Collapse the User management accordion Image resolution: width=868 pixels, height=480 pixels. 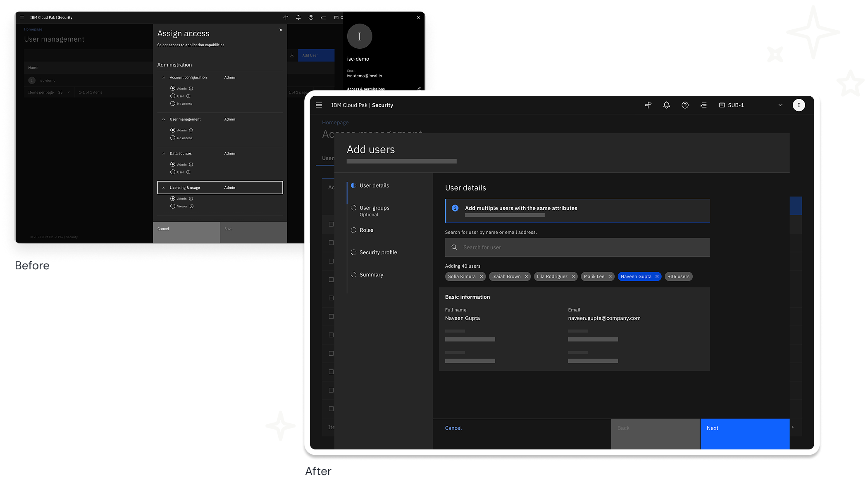pos(164,119)
